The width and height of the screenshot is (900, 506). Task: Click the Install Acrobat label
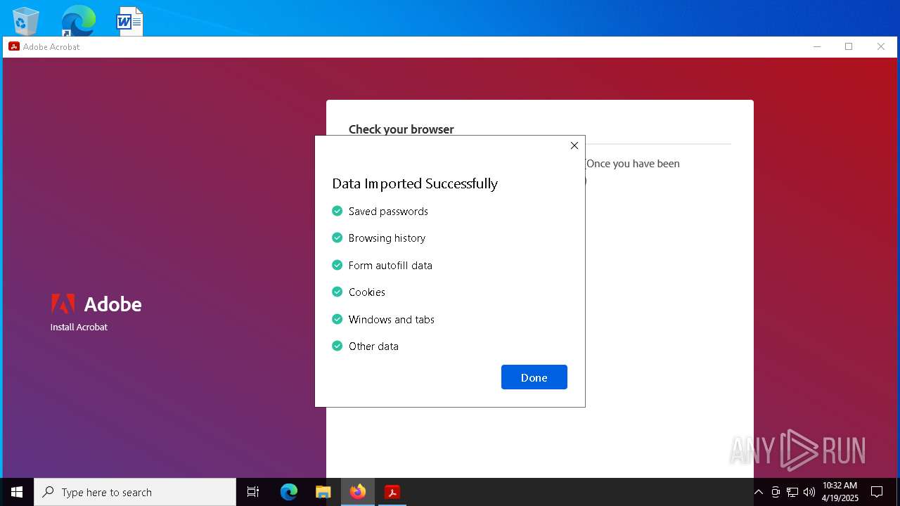79,327
